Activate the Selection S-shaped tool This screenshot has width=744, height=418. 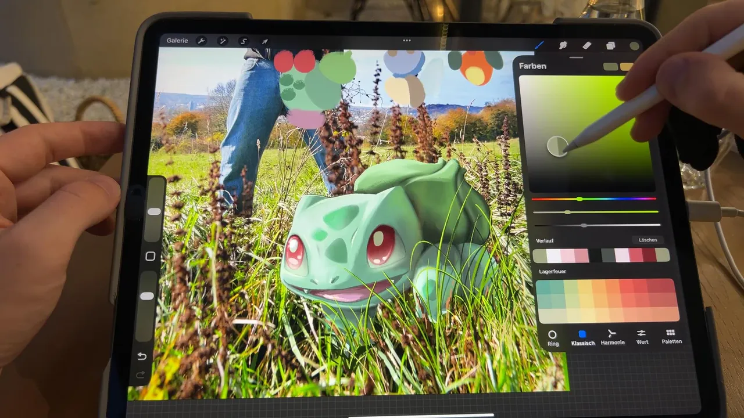tap(244, 41)
